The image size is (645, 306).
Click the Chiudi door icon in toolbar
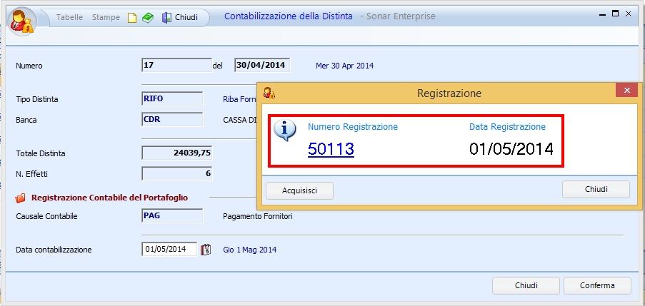click(166, 17)
